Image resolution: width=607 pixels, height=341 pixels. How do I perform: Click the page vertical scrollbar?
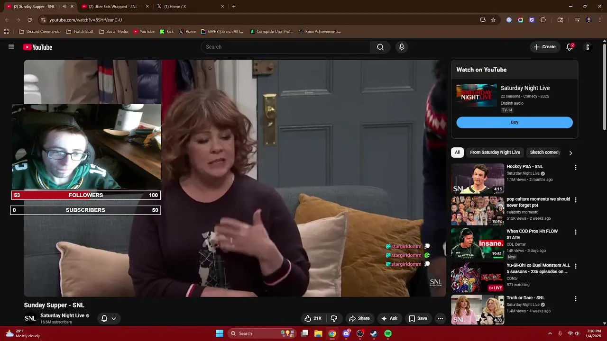[x=605, y=86]
